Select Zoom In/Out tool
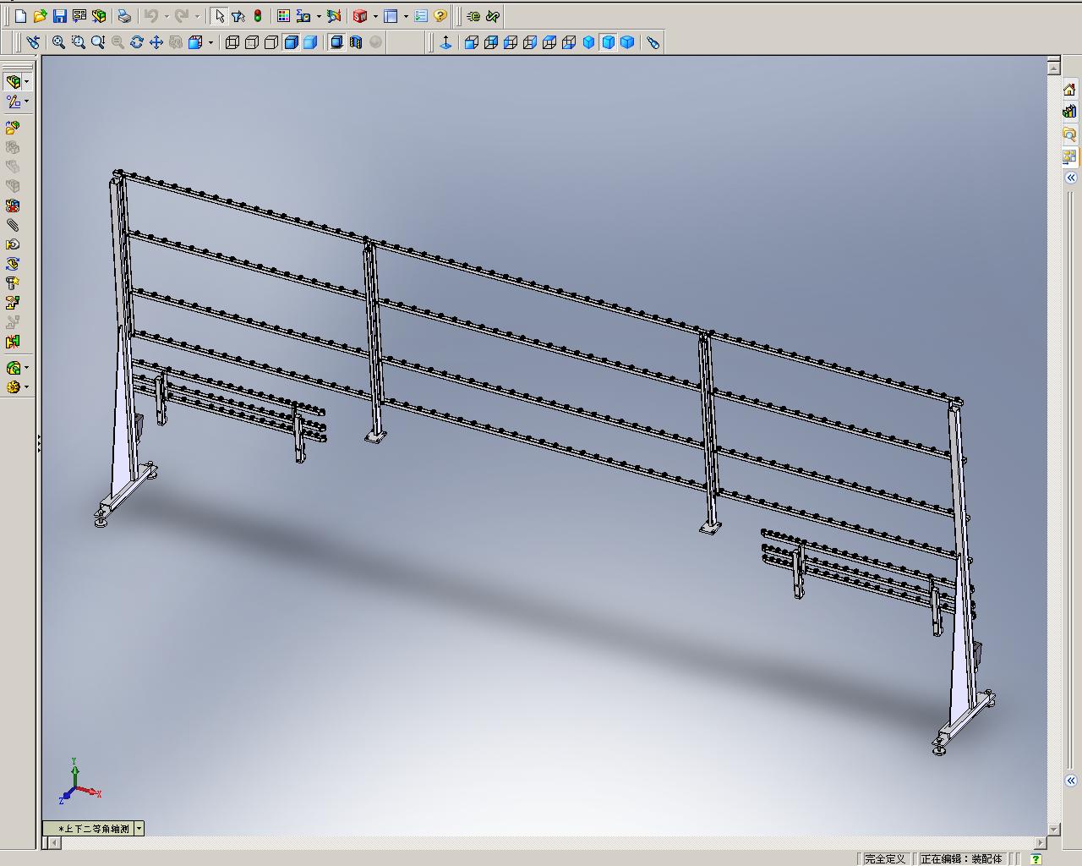 (98, 42)
